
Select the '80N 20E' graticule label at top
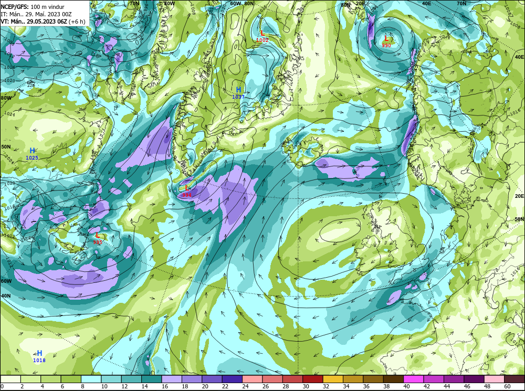click(x=353, y=4)
